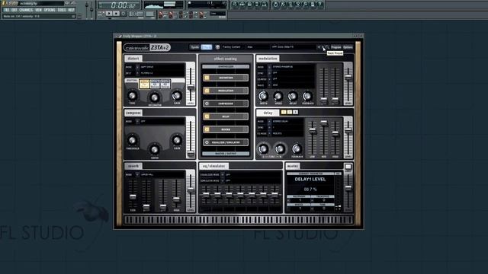This screenshot has width=488, height=274.
Task: Select second distort routing option
Action: (155, 84)
